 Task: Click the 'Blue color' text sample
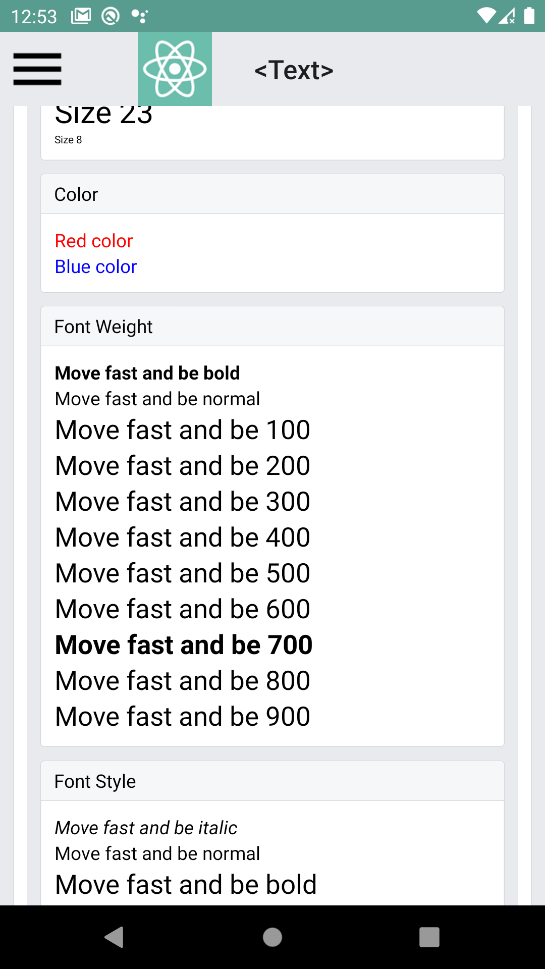[95, 266]
